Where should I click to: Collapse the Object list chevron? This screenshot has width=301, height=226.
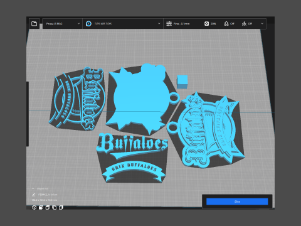pyautogui.click(x=33, y=188)
